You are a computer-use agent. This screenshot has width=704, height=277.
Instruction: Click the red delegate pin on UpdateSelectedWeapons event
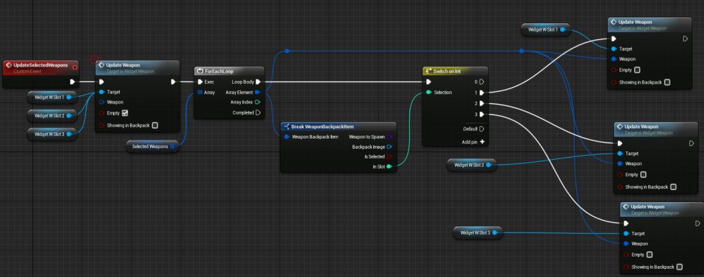74,68
